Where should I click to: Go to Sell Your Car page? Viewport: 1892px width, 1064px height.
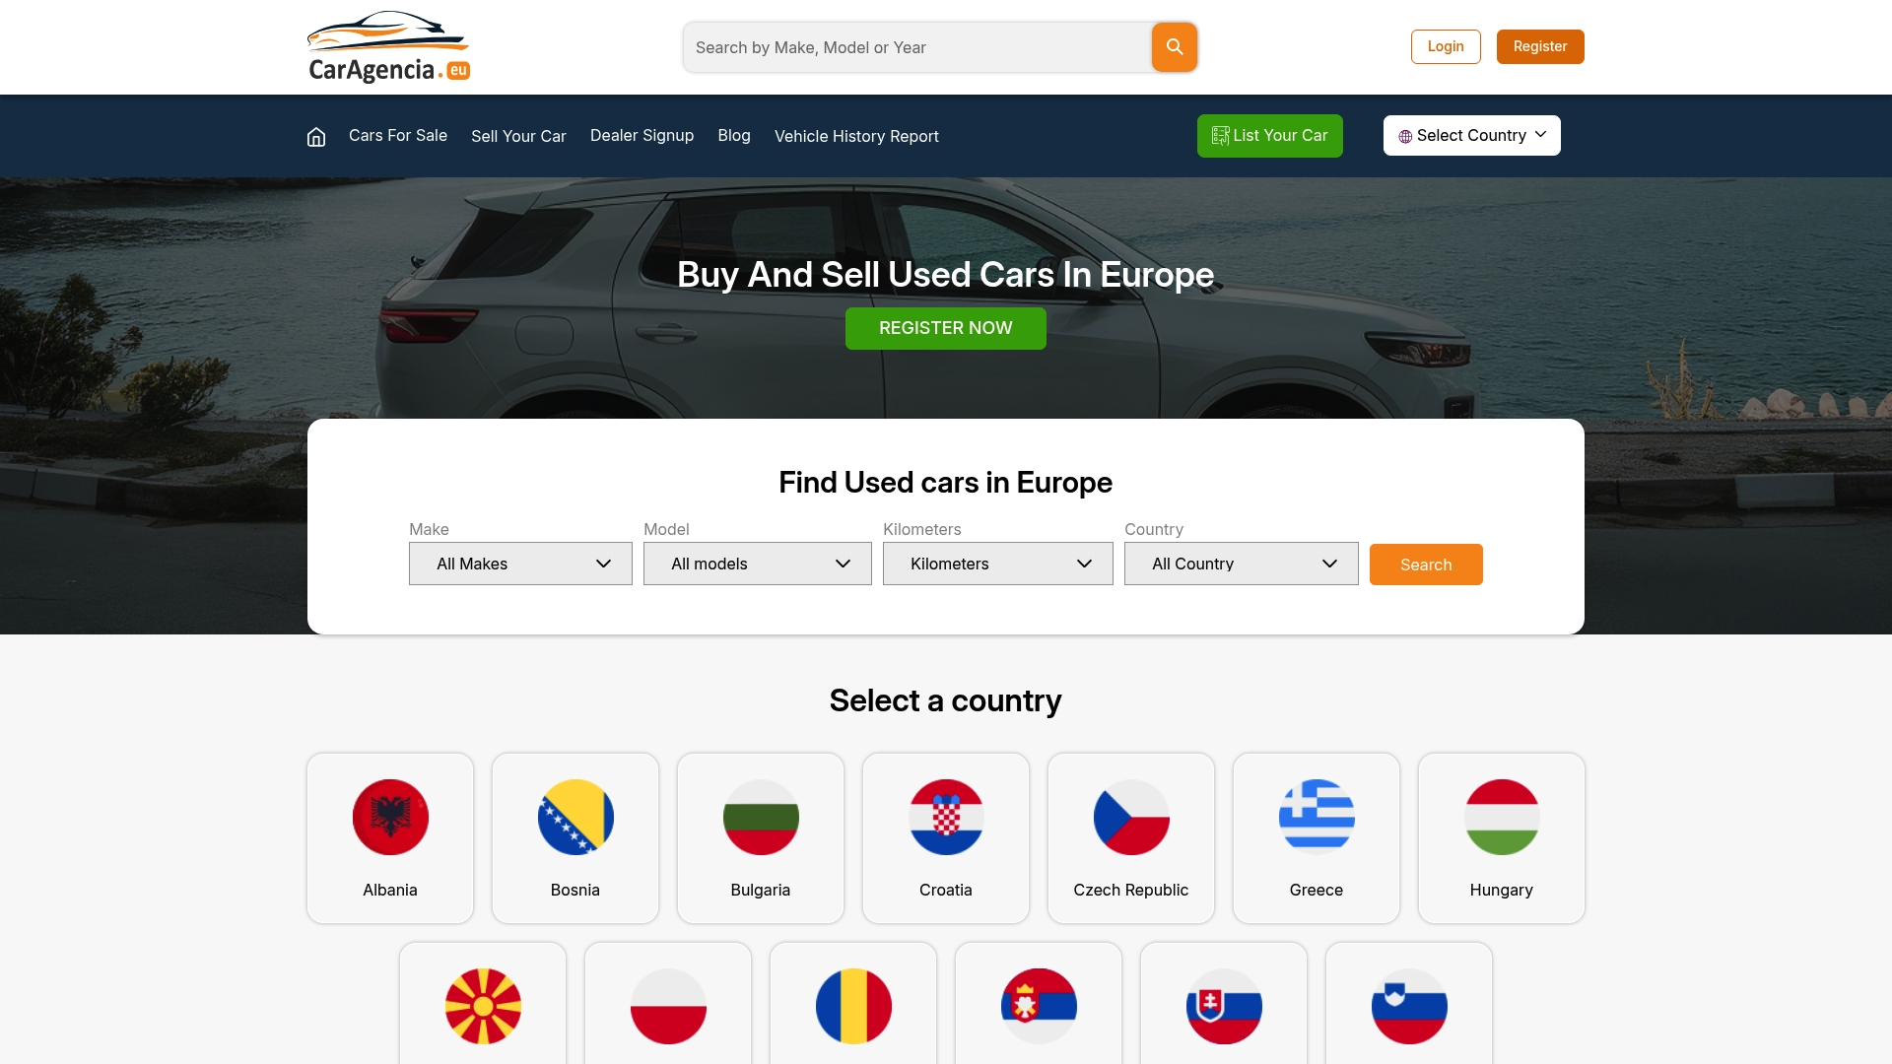click(x=518, y=137)
